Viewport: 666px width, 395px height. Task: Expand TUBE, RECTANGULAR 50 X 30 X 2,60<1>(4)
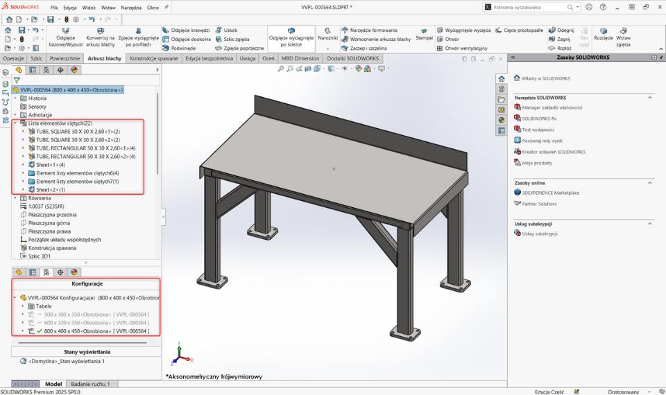point(23,148)
